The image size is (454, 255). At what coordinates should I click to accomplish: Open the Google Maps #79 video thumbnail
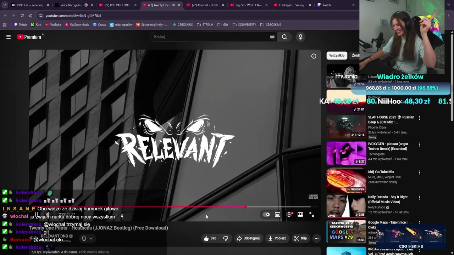click(x=346, y=231)
